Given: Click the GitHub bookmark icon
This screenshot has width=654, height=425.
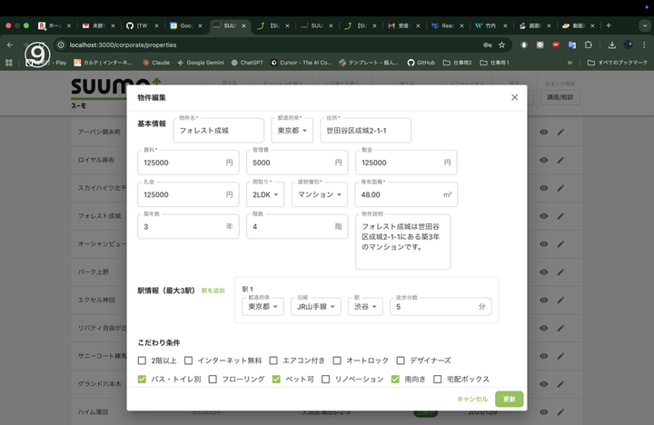Looking at the screenshot, I should 410,63.
